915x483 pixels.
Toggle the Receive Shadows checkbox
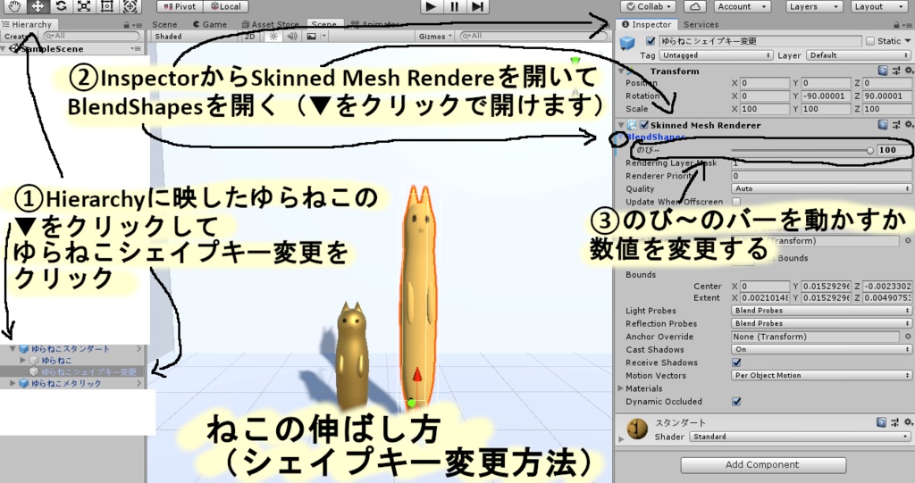coord(736,362)
